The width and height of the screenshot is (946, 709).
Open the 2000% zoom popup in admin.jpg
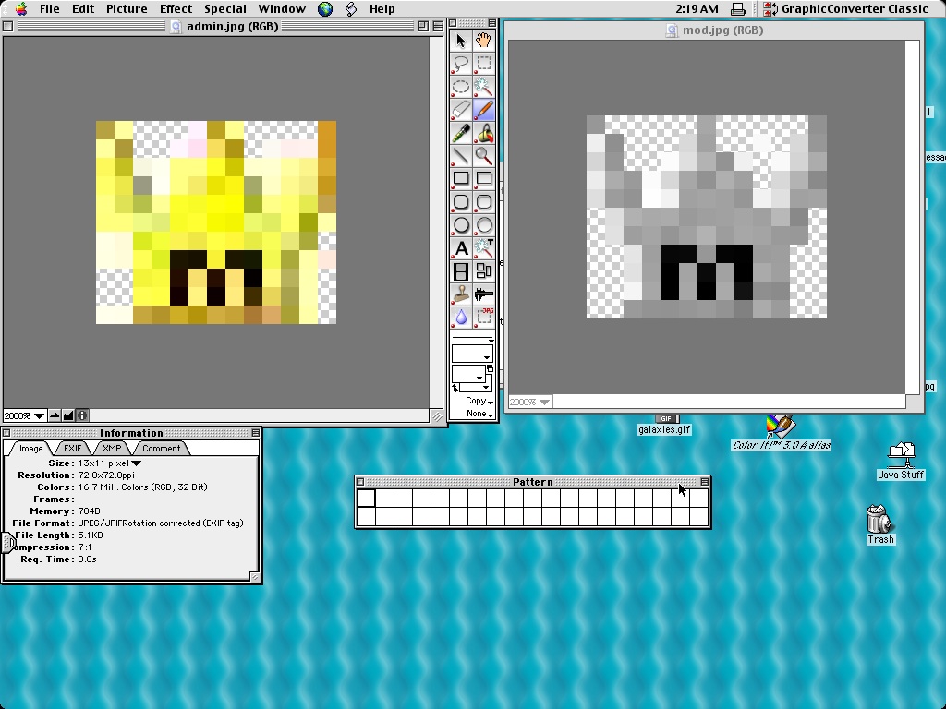tap(24, 415)
